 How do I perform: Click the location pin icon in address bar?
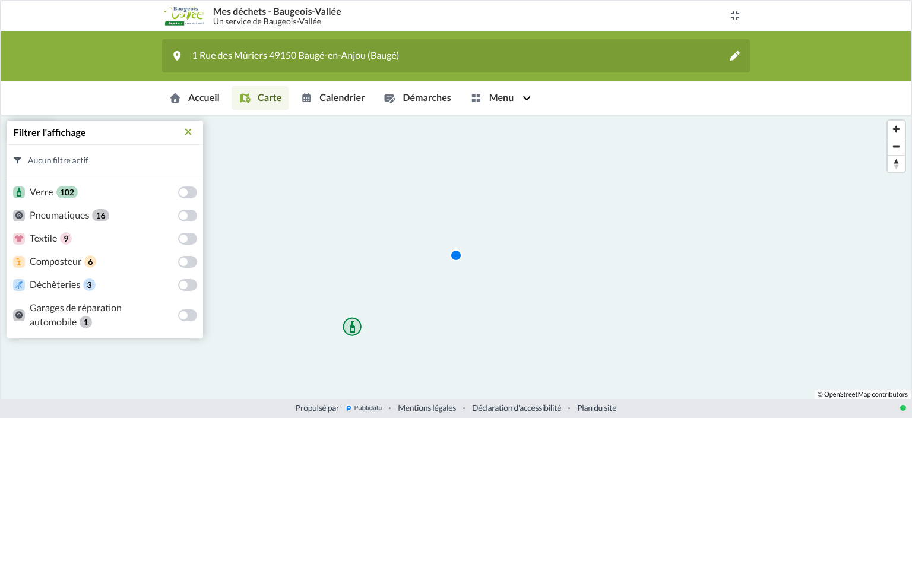pyautogui.click(x=177, y=56)
